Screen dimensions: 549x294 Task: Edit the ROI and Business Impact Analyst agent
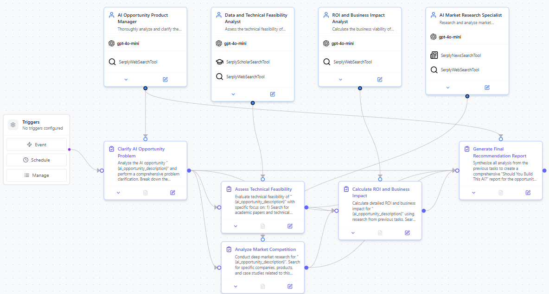pos(380,80)
